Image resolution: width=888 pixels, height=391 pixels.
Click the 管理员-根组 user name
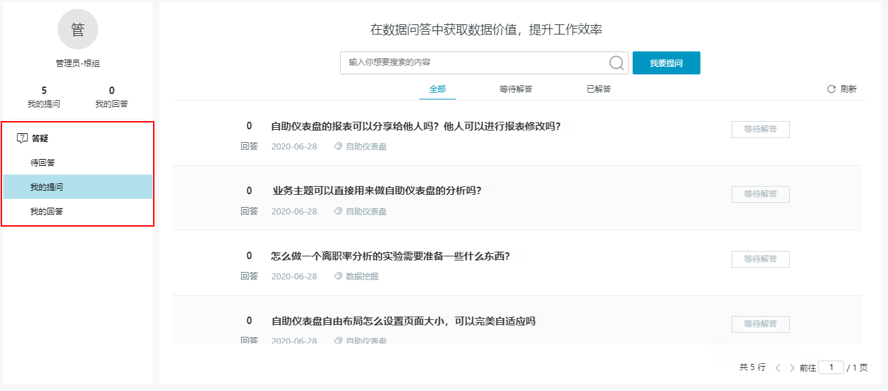tap(78, 63)
